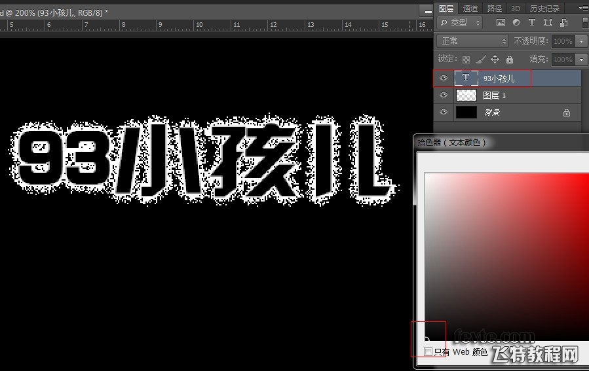Click the adjustment layer filter icon

tap(516, 22)
